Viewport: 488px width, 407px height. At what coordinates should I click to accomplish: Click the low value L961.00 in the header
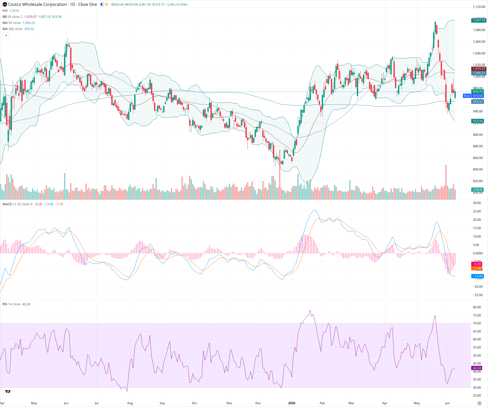(145, 4)
